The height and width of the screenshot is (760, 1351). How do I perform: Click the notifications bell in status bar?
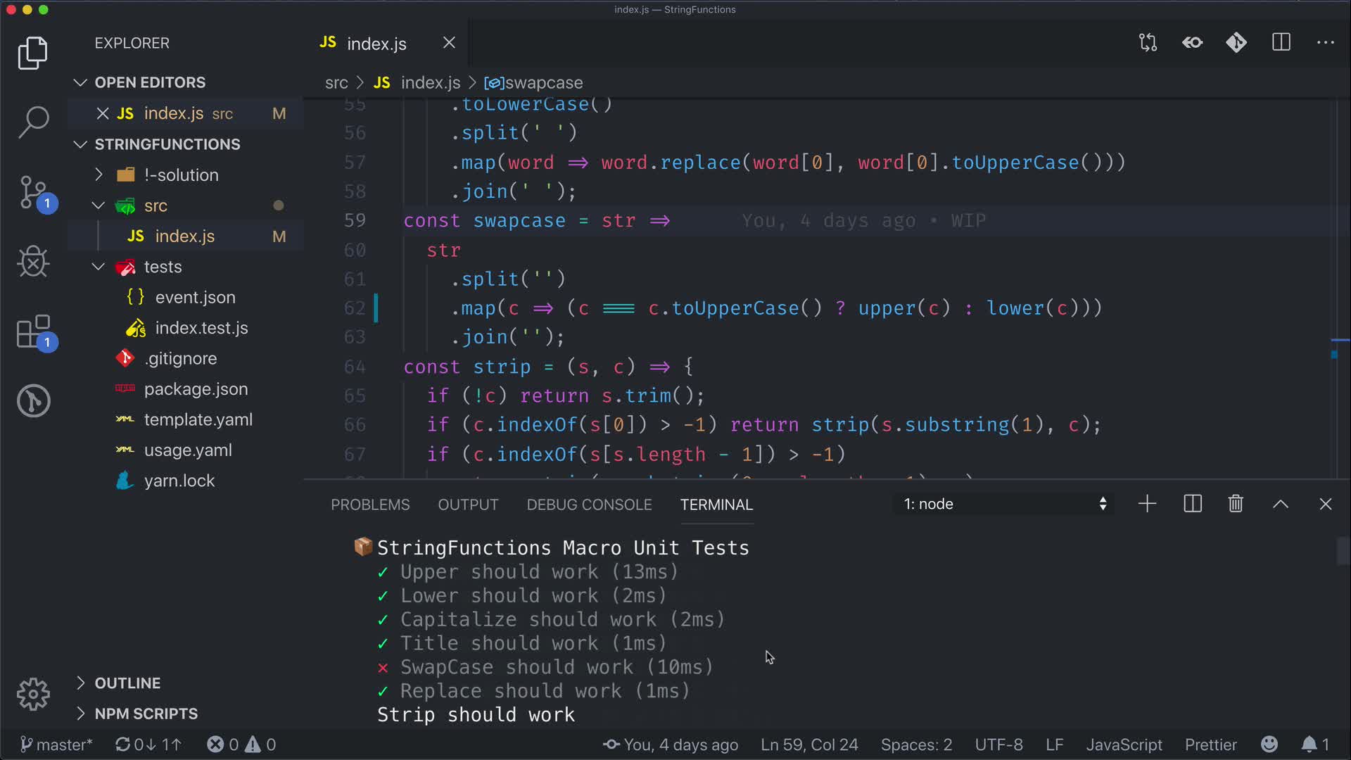click(1309, 745)
